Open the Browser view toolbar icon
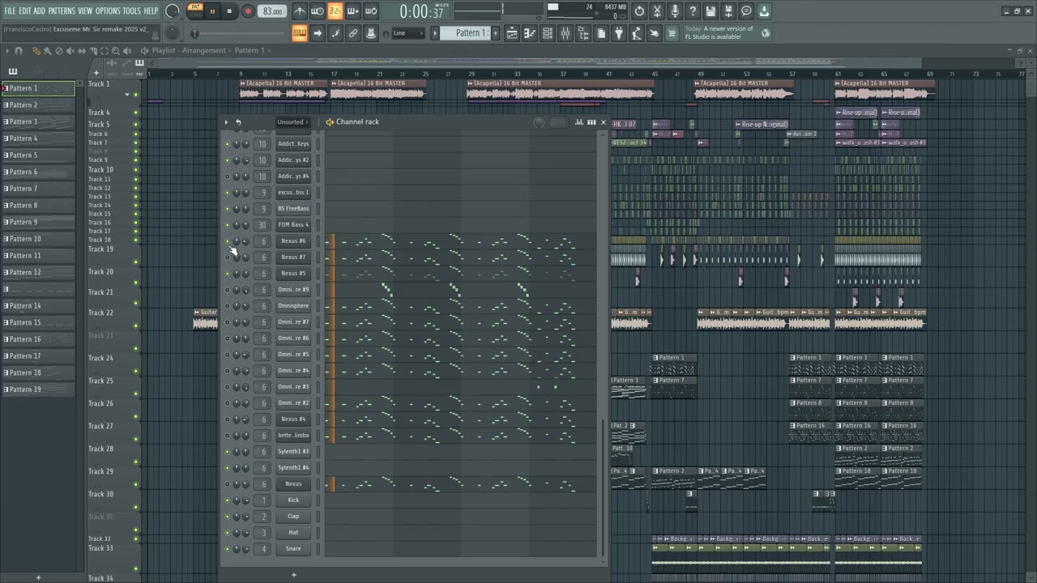Screen dimensions: 1037x583 [x=583, y=33]
